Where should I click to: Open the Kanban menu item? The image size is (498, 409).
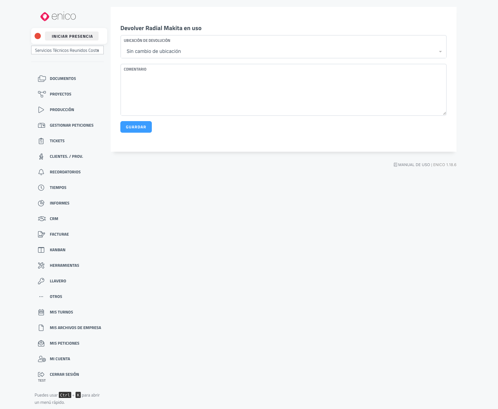[57, 250]
